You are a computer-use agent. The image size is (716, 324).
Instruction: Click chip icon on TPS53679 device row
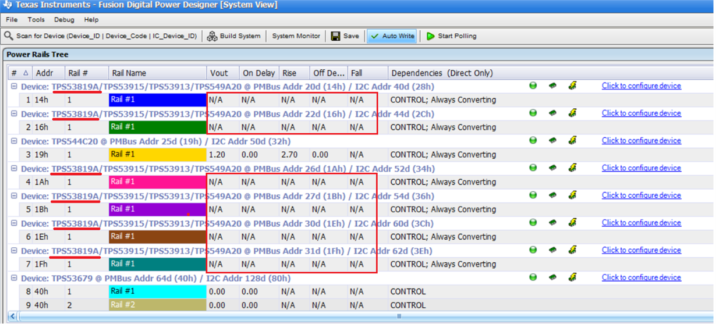pyautogui.click(x=552, y=277)
